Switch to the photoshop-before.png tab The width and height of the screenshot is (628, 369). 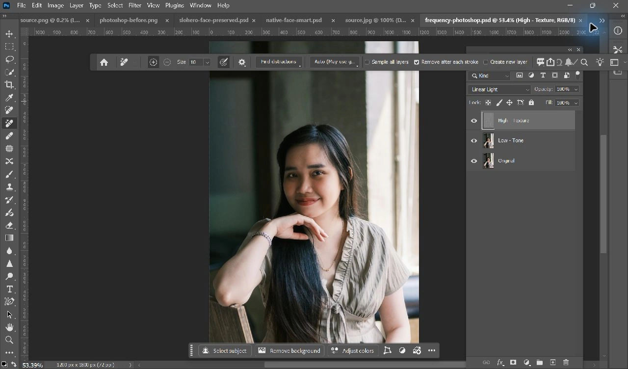129,20
